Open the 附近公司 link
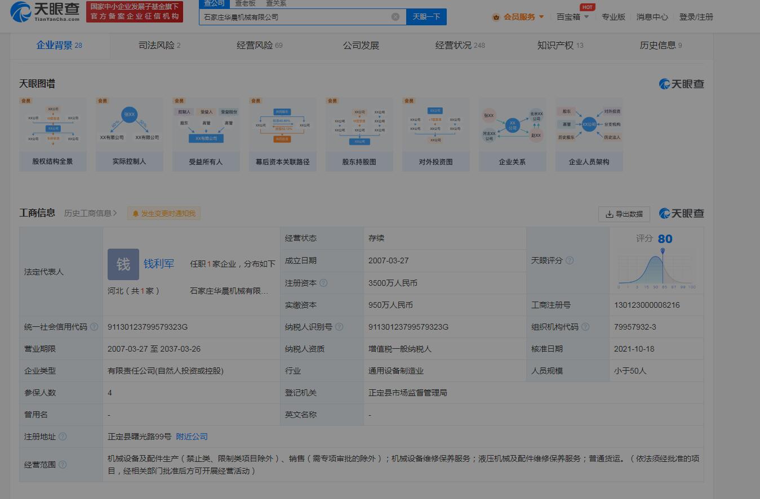Image resolution: width=760 pixels, height=499 pixels. (x=192, y=437)
